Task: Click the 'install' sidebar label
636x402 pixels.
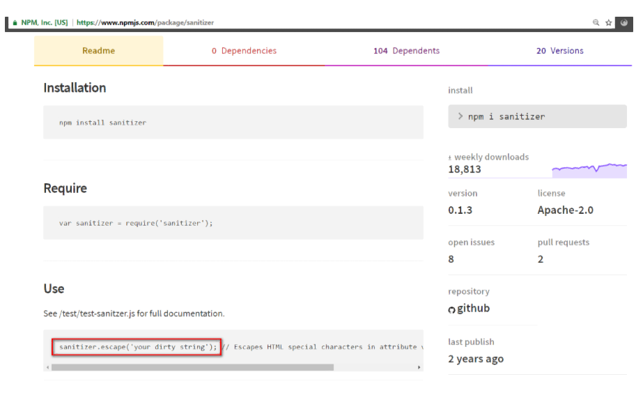Action: 460,91
